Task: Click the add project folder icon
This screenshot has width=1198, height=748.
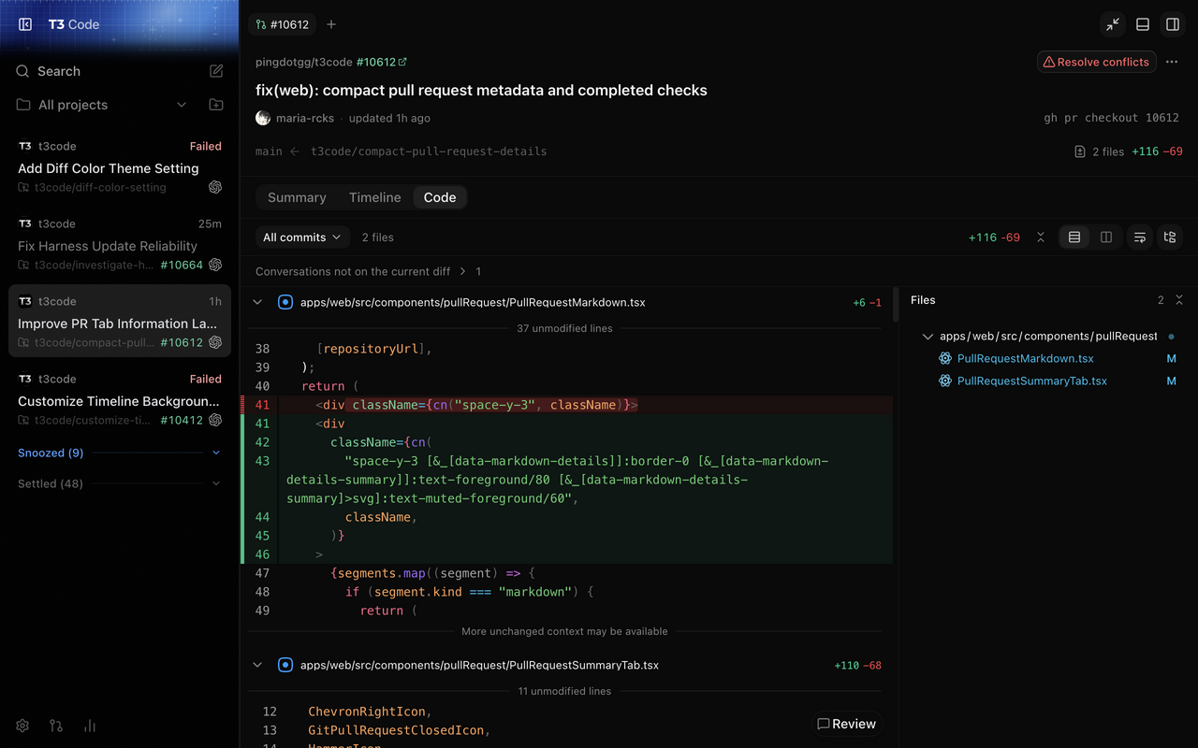Action: (216, 105)
